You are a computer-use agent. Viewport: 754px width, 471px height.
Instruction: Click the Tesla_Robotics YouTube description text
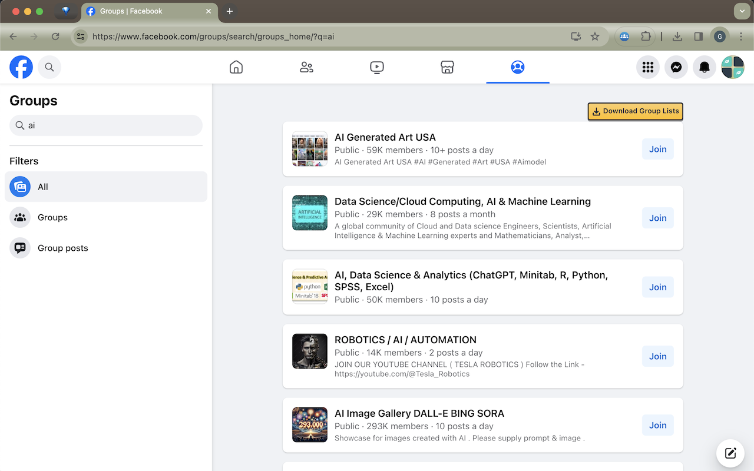click(x=459, y=369)
